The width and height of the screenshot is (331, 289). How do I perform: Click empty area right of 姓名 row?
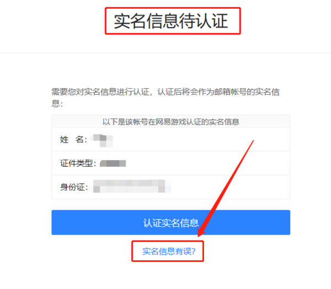(201, 139)
